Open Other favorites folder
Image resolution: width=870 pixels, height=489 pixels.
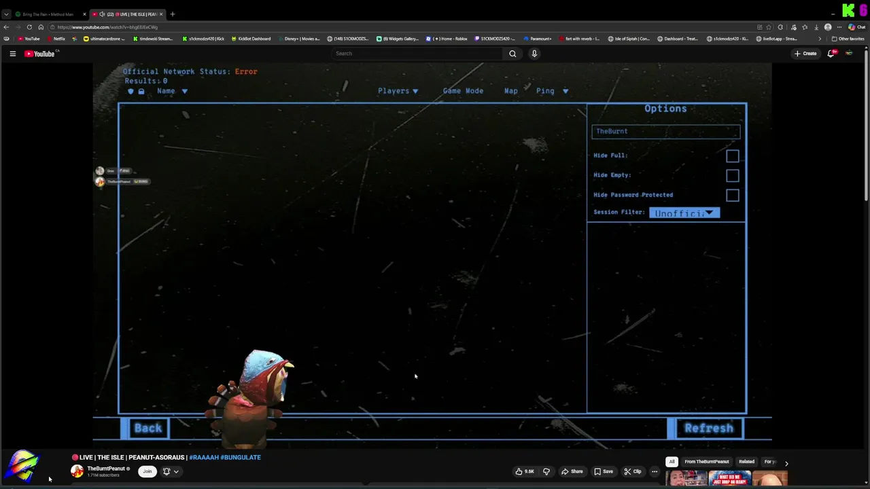[x=848, y=39]
